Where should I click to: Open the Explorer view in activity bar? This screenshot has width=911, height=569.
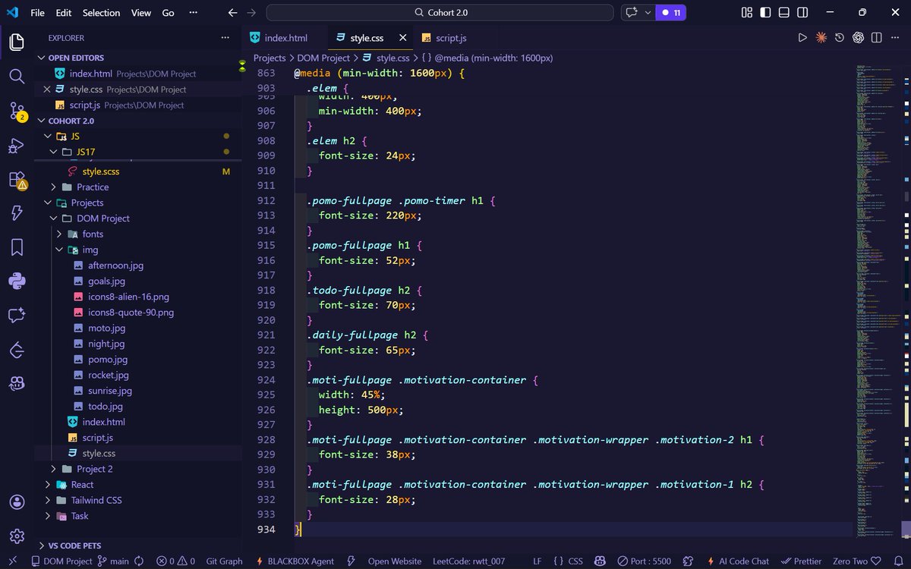pyautogui.click(x=17, y=42)
